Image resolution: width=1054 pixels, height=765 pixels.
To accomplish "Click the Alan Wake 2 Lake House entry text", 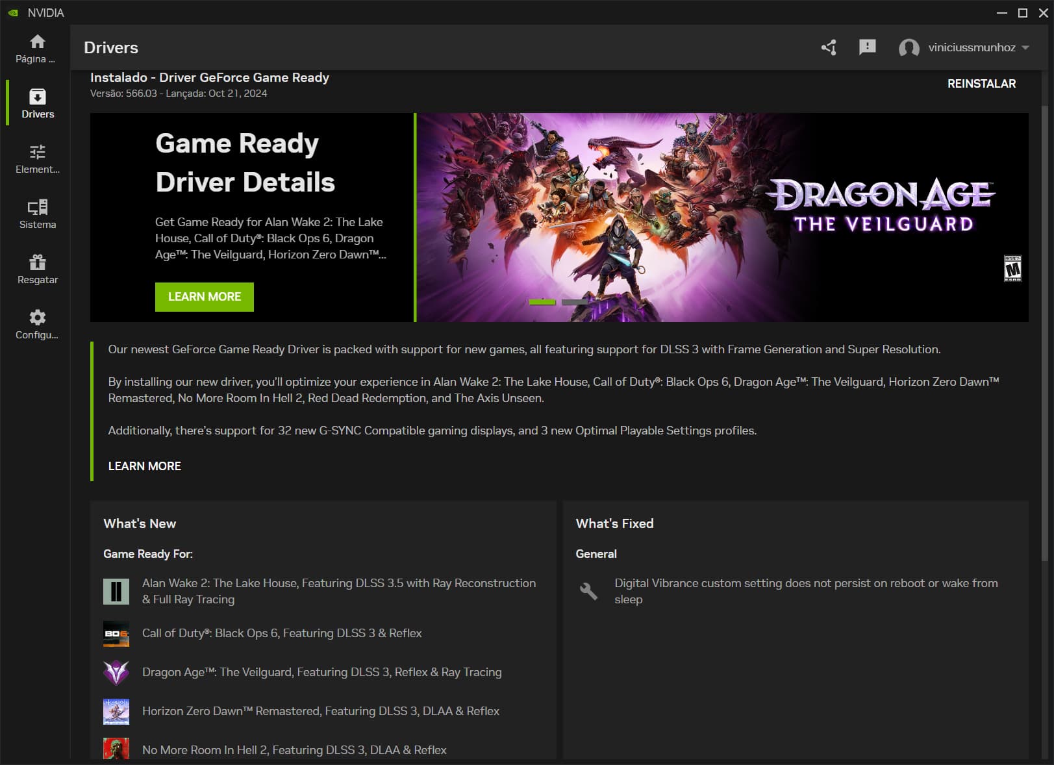I will [x=339, y=591].
